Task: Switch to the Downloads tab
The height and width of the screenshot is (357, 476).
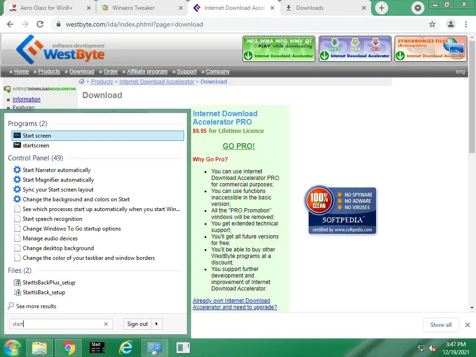Action: click(310, 8)
